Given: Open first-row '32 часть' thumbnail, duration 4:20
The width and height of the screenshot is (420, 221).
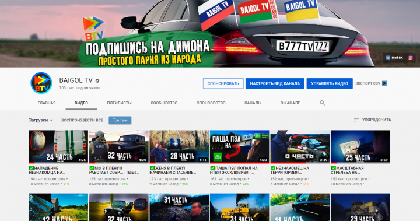Looking at the screenshot, I should click(x=118, y=146).
